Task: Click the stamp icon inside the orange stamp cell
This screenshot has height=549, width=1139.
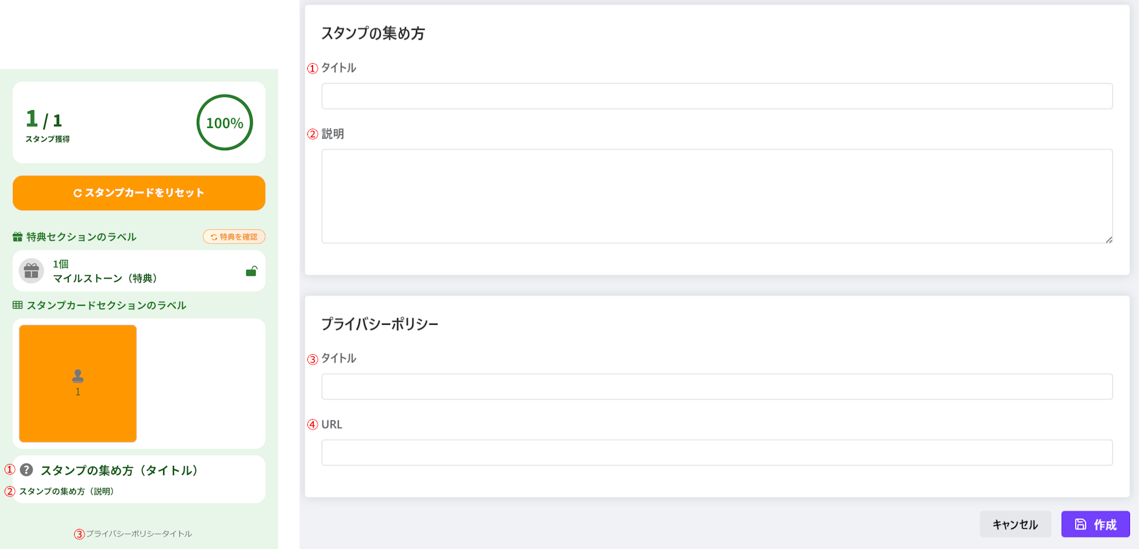Action: 77,375
